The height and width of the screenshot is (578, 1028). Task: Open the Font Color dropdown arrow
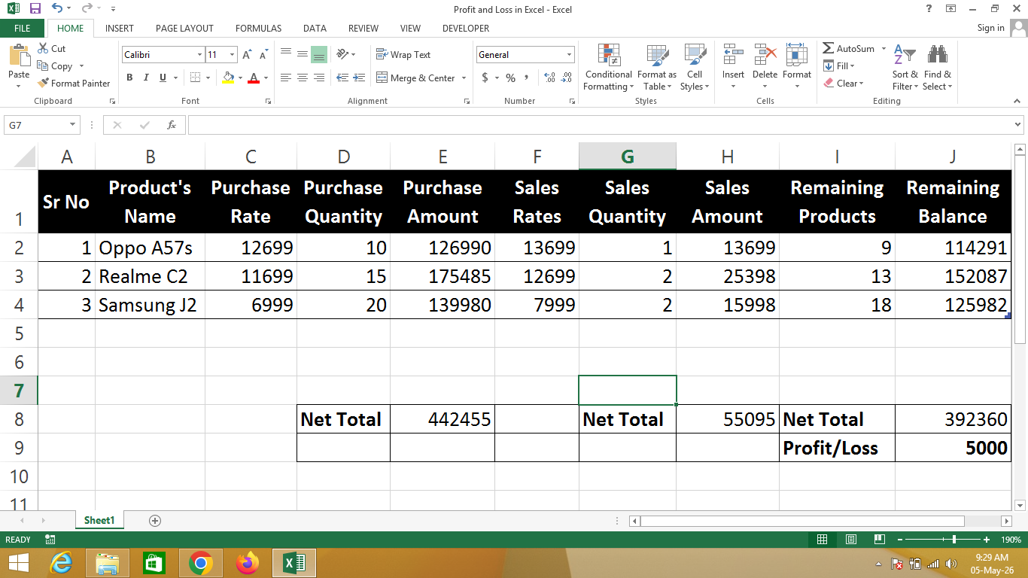tap(265, 78)
